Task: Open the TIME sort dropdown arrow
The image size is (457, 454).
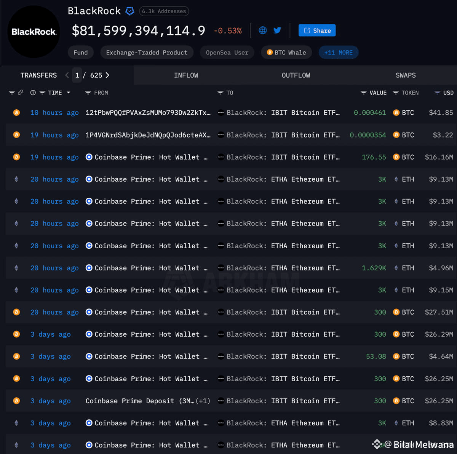Action: [x=69, y=93]
